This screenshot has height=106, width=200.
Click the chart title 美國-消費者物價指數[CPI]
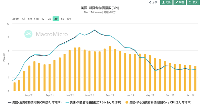[x=99, y=8]
